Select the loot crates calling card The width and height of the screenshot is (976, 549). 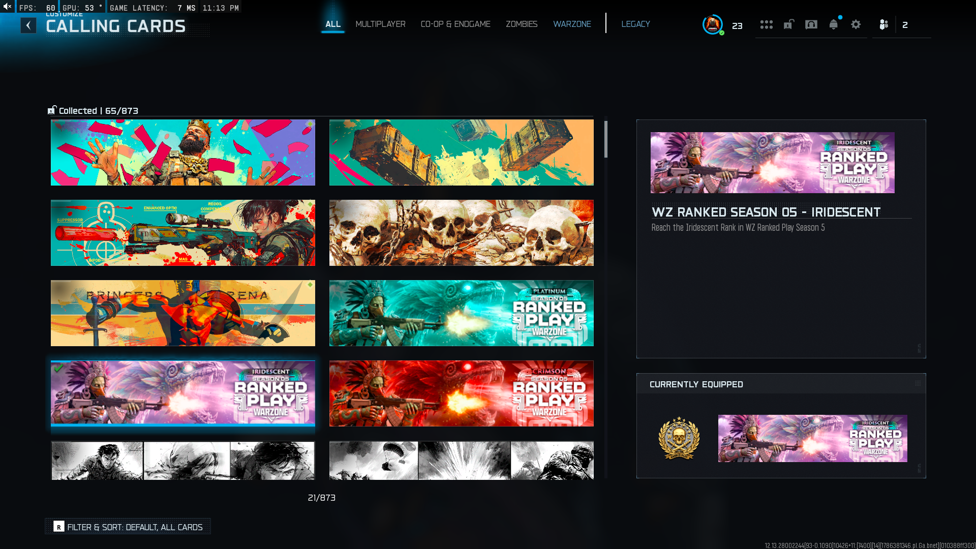coord(462,152)
